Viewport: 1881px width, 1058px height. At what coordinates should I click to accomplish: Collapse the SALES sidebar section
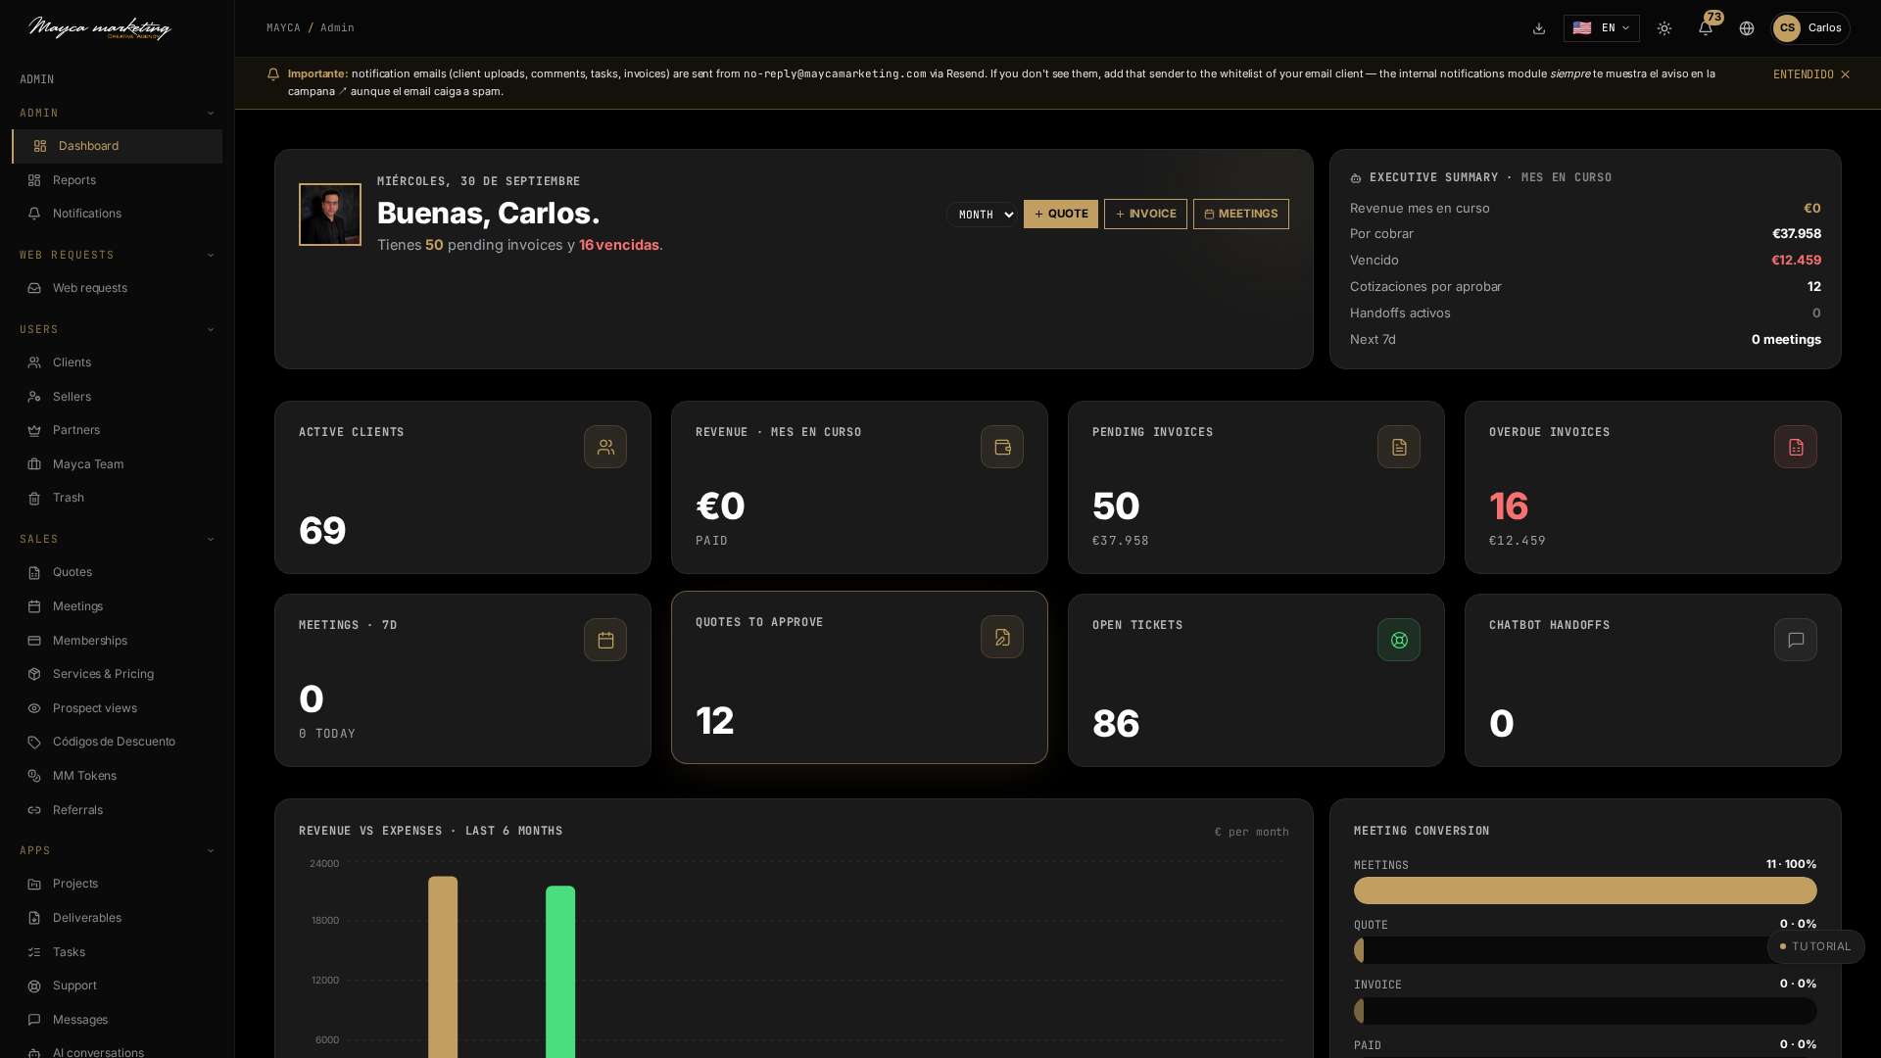pyautogui.click(x=117, y=540)
